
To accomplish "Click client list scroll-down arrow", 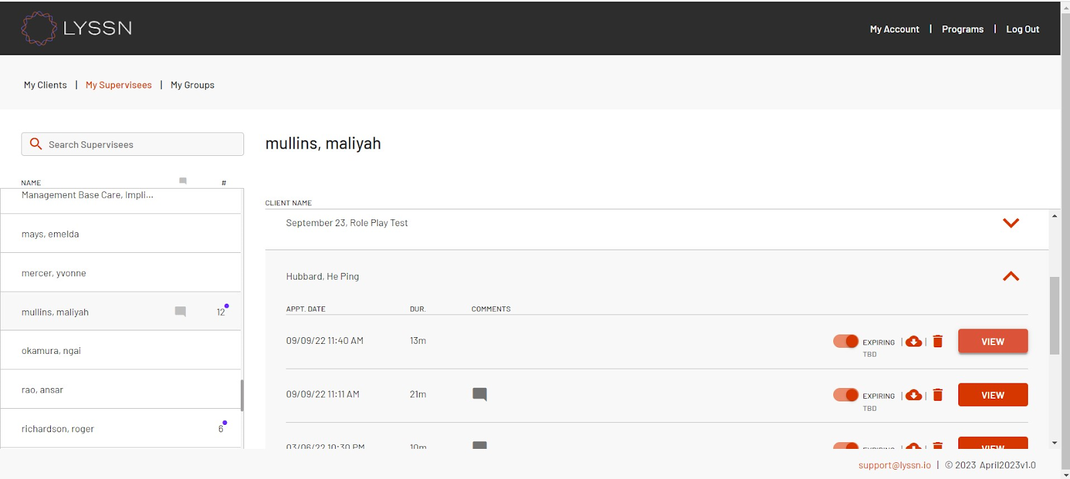I will (1055, 443).
